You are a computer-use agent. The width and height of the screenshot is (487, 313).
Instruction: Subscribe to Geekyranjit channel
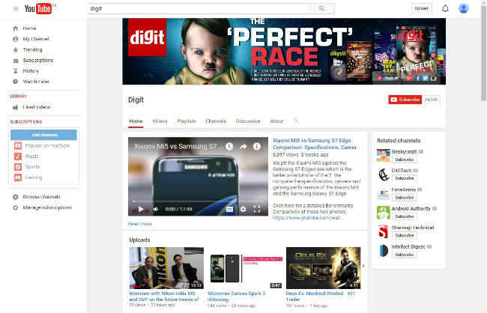pos(404,159)
